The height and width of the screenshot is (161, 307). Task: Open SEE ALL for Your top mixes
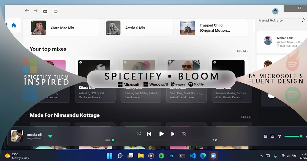[242, 51]
